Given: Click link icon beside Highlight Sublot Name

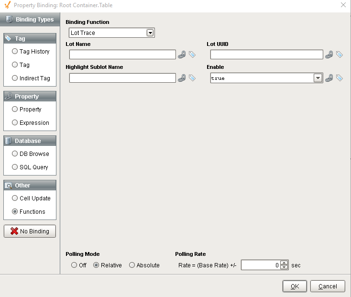Looking at the screenshot, I should (x=182, y=78).
